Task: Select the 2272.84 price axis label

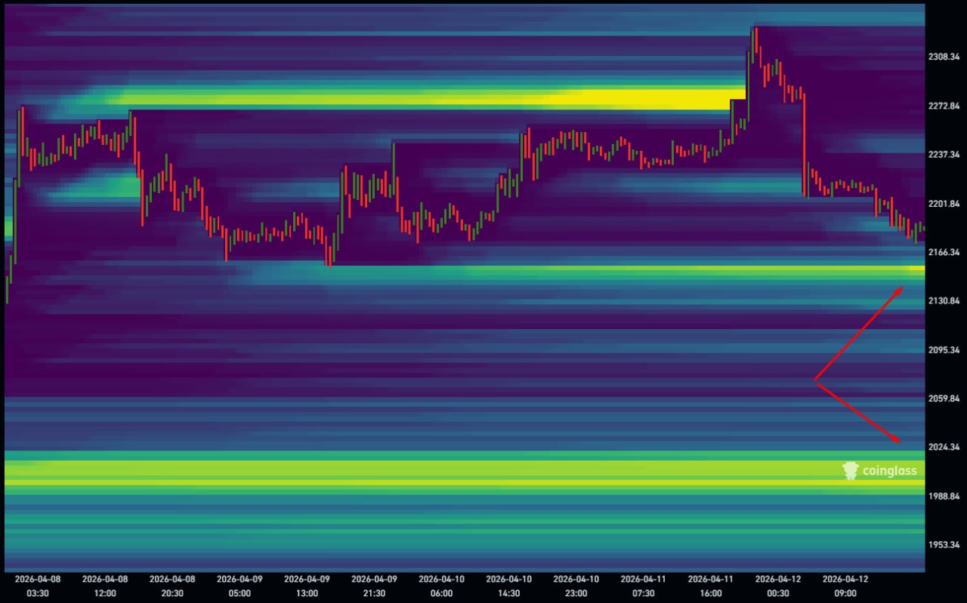Action: click(x=944, y=106)
